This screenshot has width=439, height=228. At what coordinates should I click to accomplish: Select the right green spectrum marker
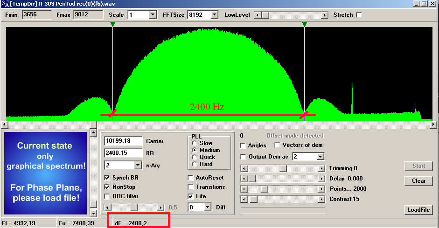(304, 24)
